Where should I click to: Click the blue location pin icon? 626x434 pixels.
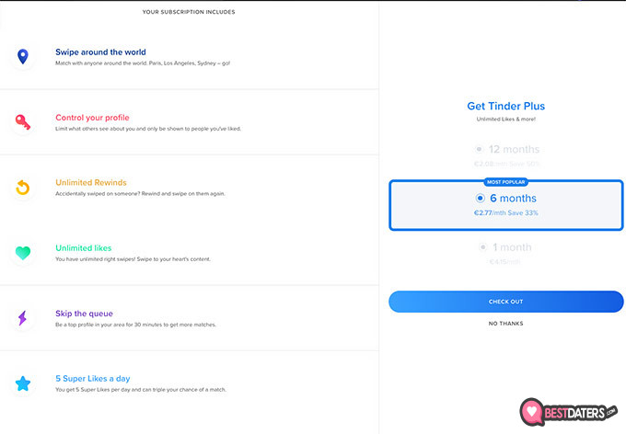23,56
